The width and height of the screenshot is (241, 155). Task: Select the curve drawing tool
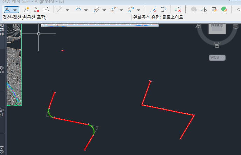[78, 9]
